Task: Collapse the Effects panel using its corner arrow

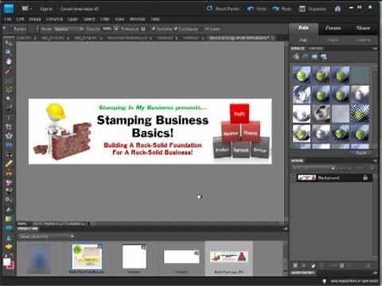Action: pyautogui.click(x=375, y=48)
